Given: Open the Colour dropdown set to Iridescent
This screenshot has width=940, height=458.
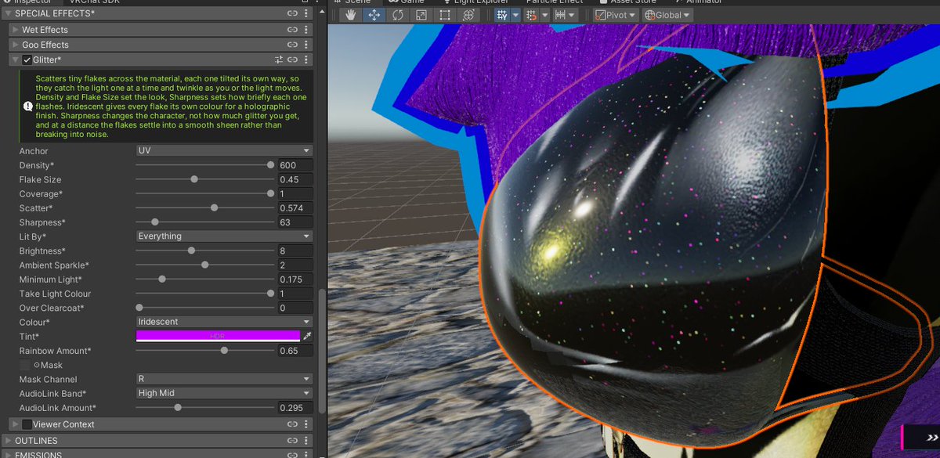Looking at the screenshot, I should (224, 322).
